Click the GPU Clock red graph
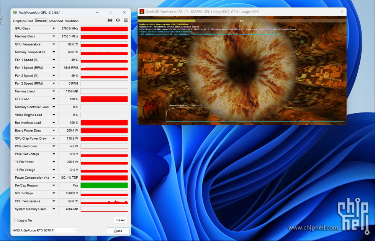375x241 pixels. [104, 29]
